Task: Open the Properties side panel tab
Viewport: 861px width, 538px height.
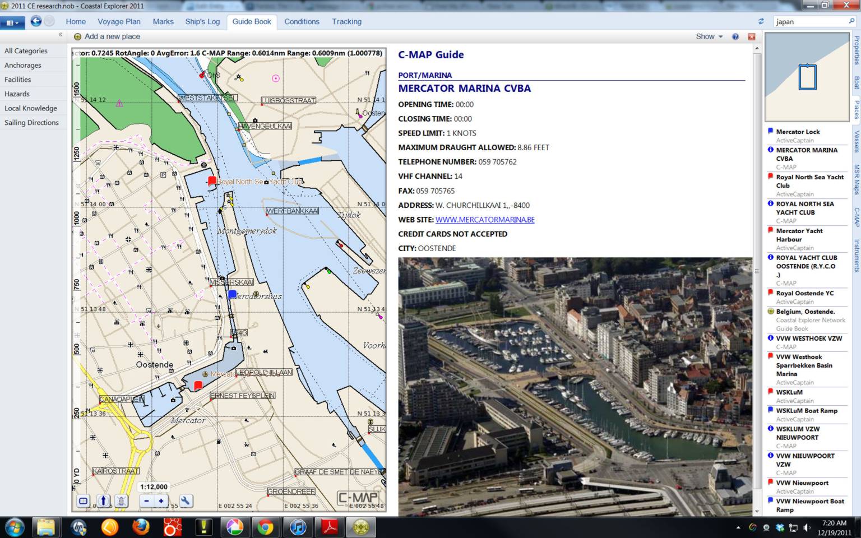Action: [857, 50]
